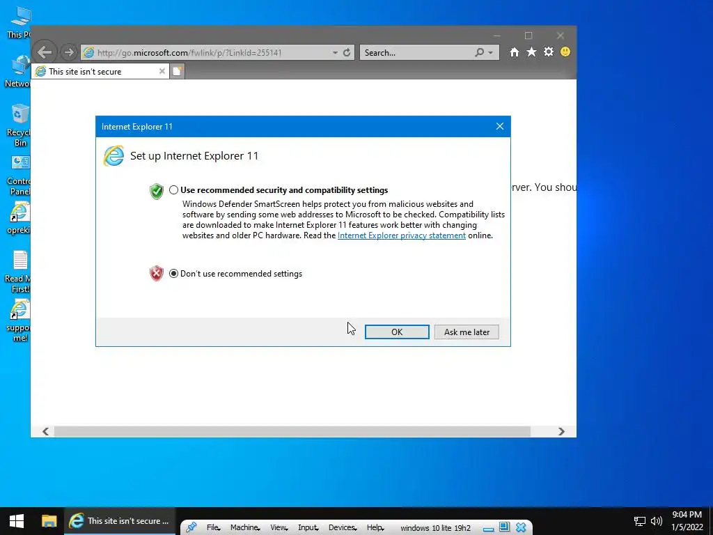Click OK in setup dialog
Image resolution: width=713 pixels, height=535 pixels.
pos(397,332)
